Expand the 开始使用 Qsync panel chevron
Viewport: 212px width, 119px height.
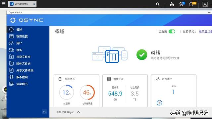tap(79, 112)
